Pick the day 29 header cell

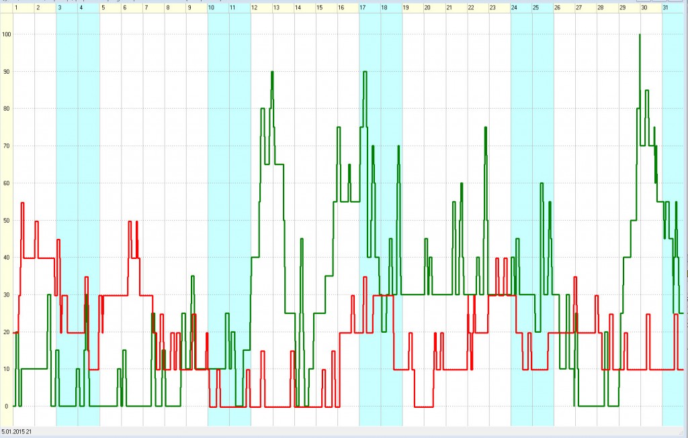[630, 7]
